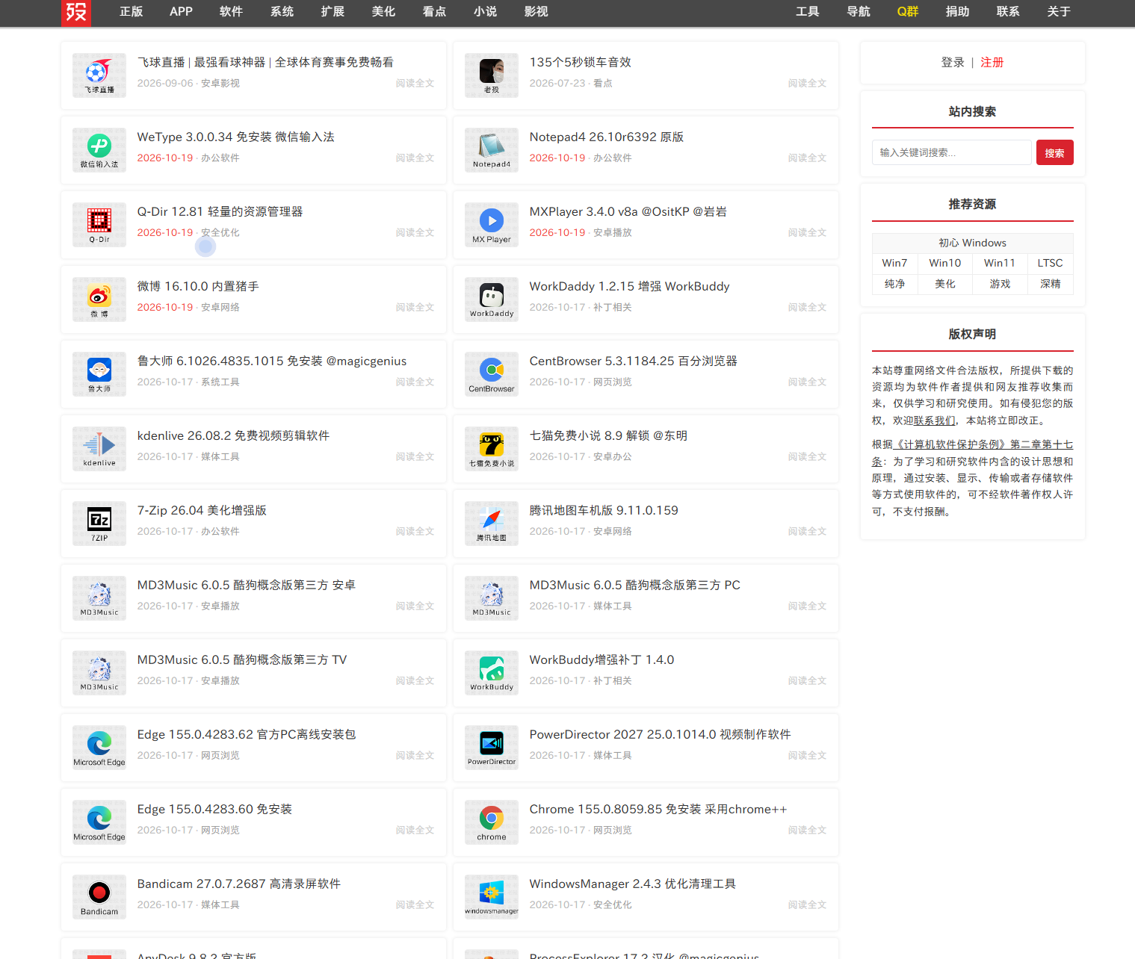Focus the 输入关键词搜索 field
This screenshot has height=959, width=1135.
pos(952,152)
